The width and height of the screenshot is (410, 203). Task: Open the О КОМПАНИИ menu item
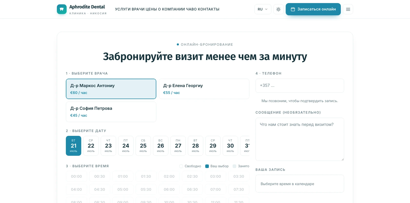[171, 9]
